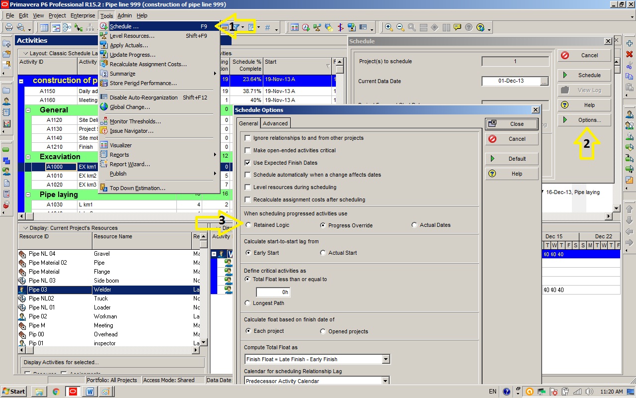Open Current Data Date browse button
Viewport: 636px width, 398px height.
pyautogui.click(x=545, y=81)
